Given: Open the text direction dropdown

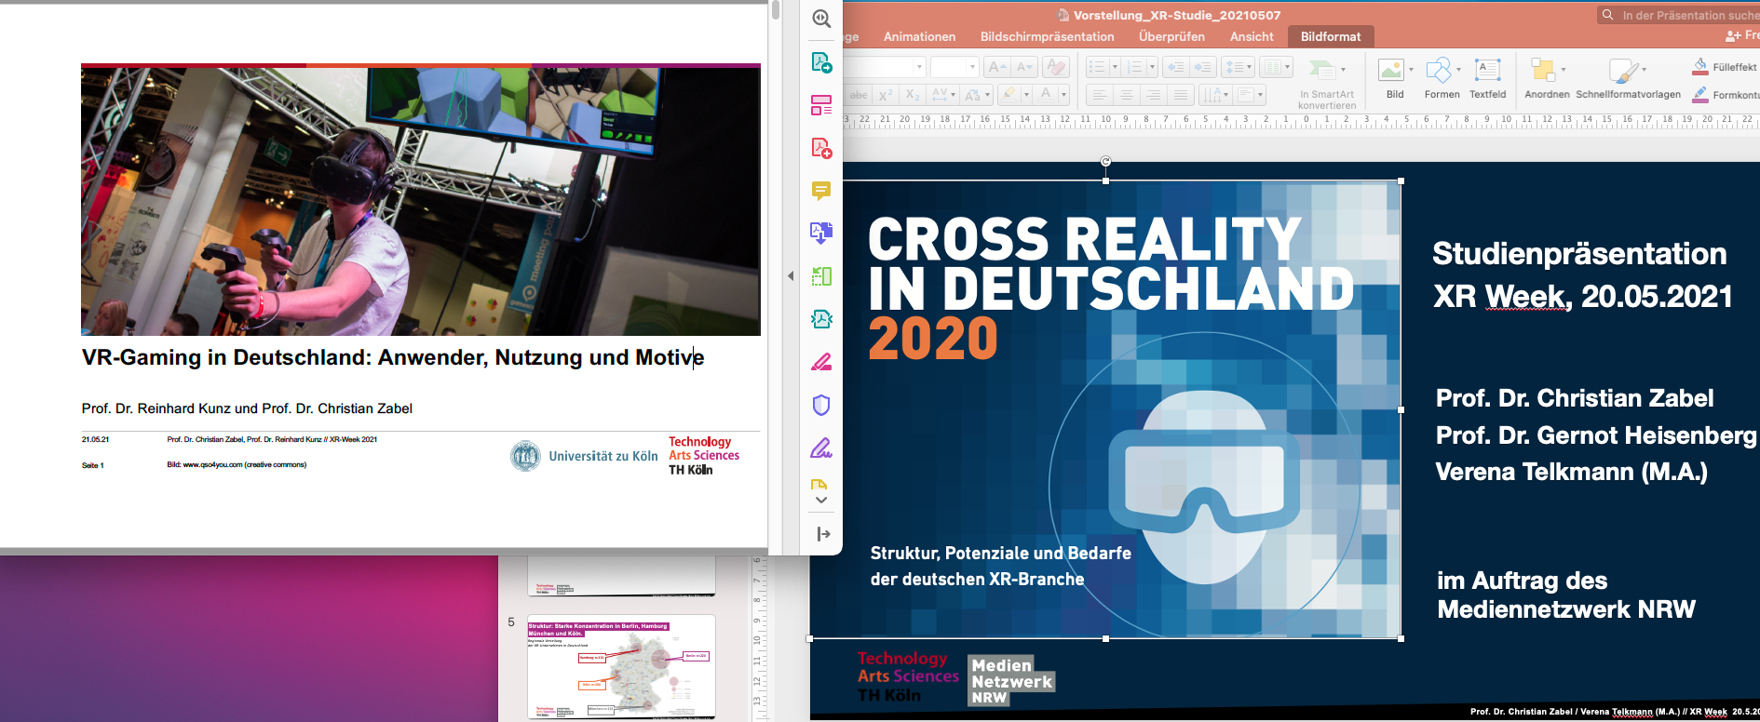Looking at the screenshot, I should click(1215, 95).
